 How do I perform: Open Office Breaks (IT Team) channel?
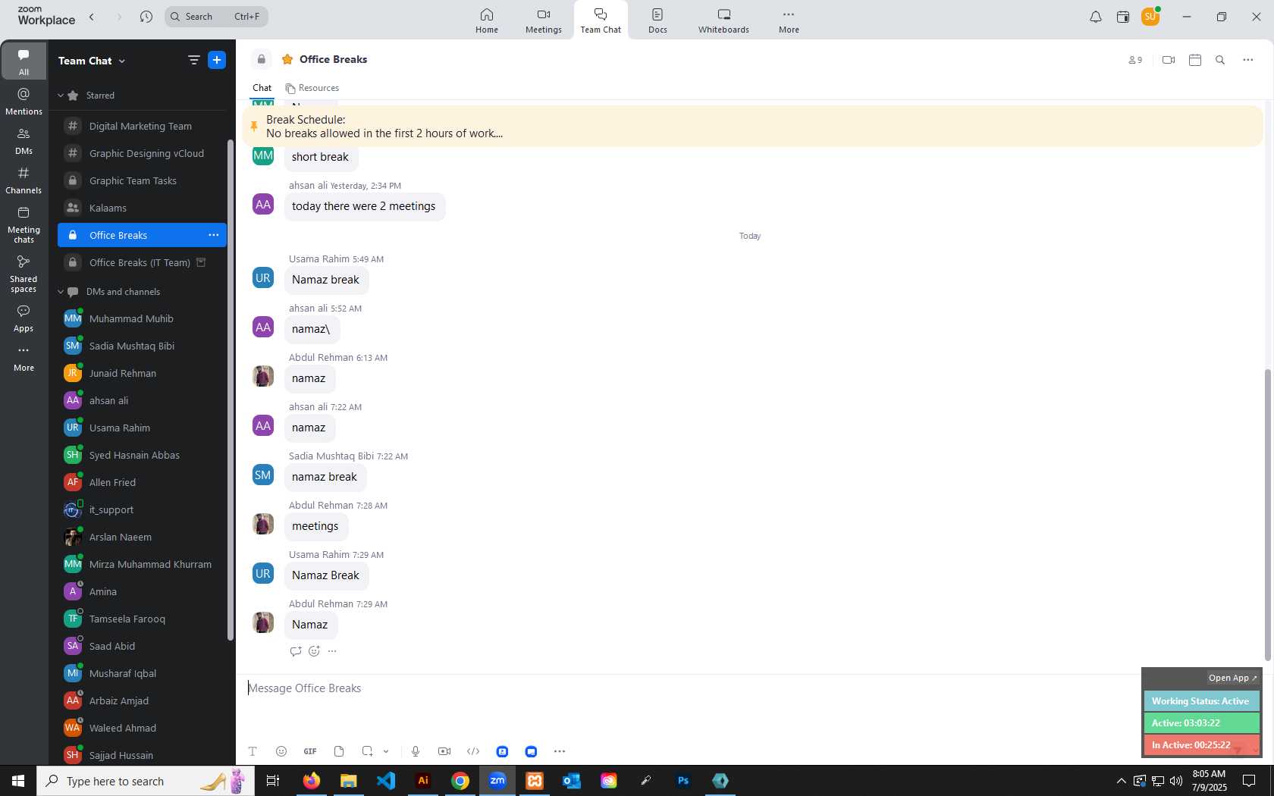[142, 262]
